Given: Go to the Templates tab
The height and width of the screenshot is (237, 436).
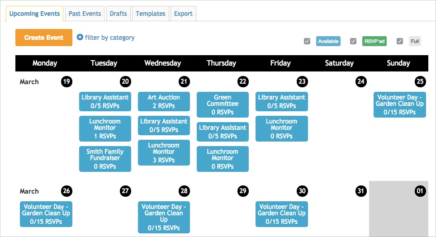Looking at the screenshot, I should click(151, 14).
